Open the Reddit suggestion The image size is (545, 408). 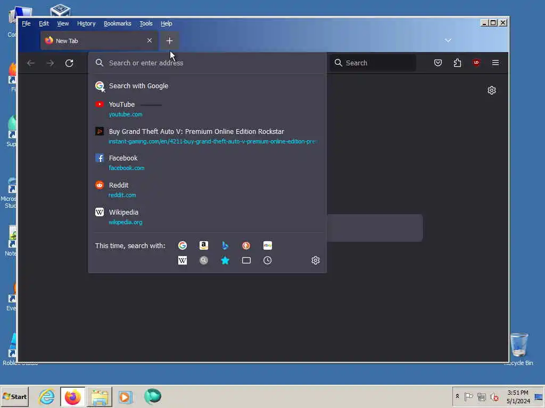pos(208,190)
